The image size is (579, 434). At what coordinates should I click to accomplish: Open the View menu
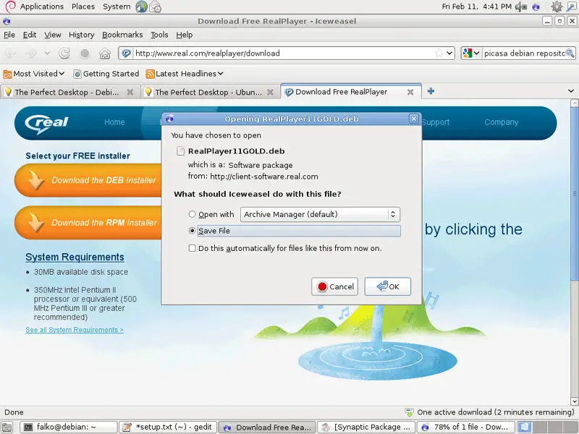[x=52, y=35]
